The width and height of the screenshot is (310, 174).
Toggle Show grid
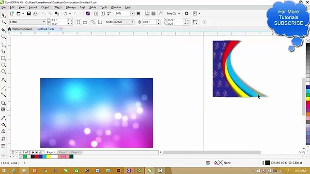154,14
